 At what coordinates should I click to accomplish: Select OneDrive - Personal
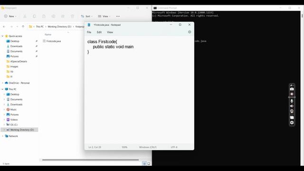(x=19, y=83)
